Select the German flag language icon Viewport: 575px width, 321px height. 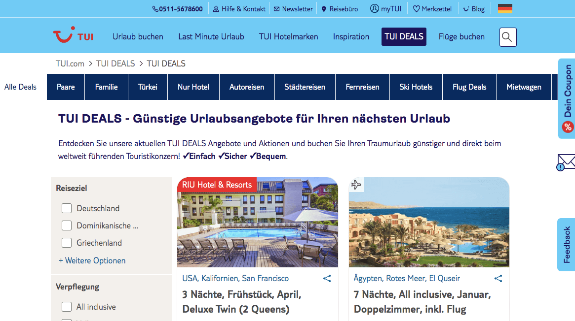pos(505,8)
